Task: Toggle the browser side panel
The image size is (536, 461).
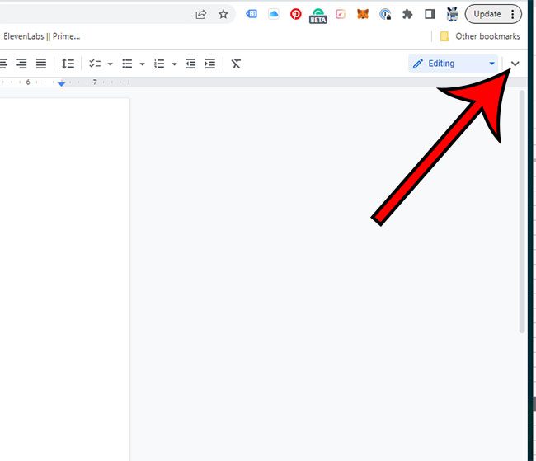Action: tap(430, 14)
